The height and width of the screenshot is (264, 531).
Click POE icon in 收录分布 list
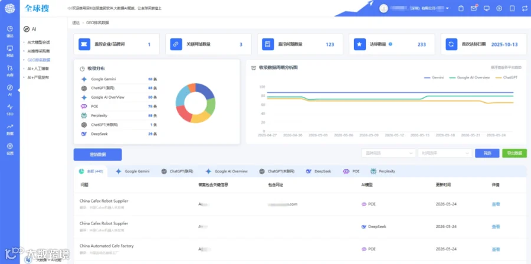coord(84,106)
